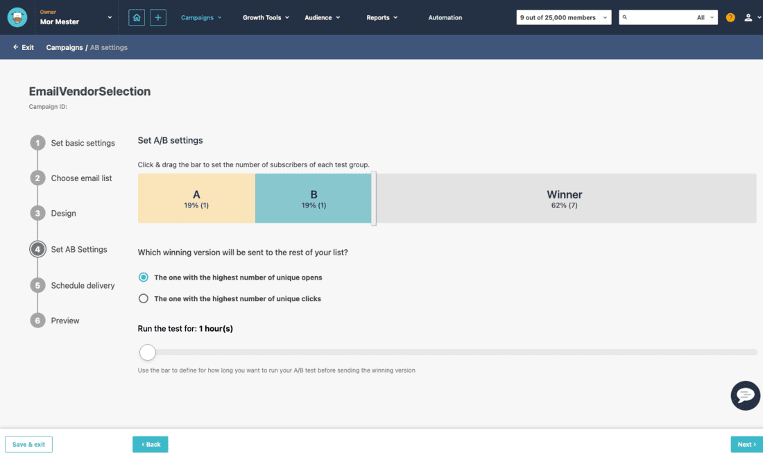Click the home icon in top bar
This screenshot has height=460, width=763.
[x=137, y=17]
